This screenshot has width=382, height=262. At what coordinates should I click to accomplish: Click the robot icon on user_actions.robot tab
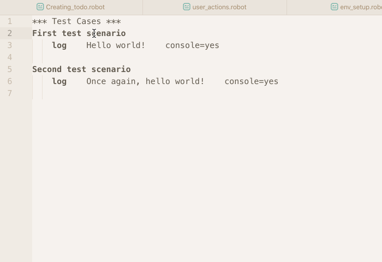(187, 7)
